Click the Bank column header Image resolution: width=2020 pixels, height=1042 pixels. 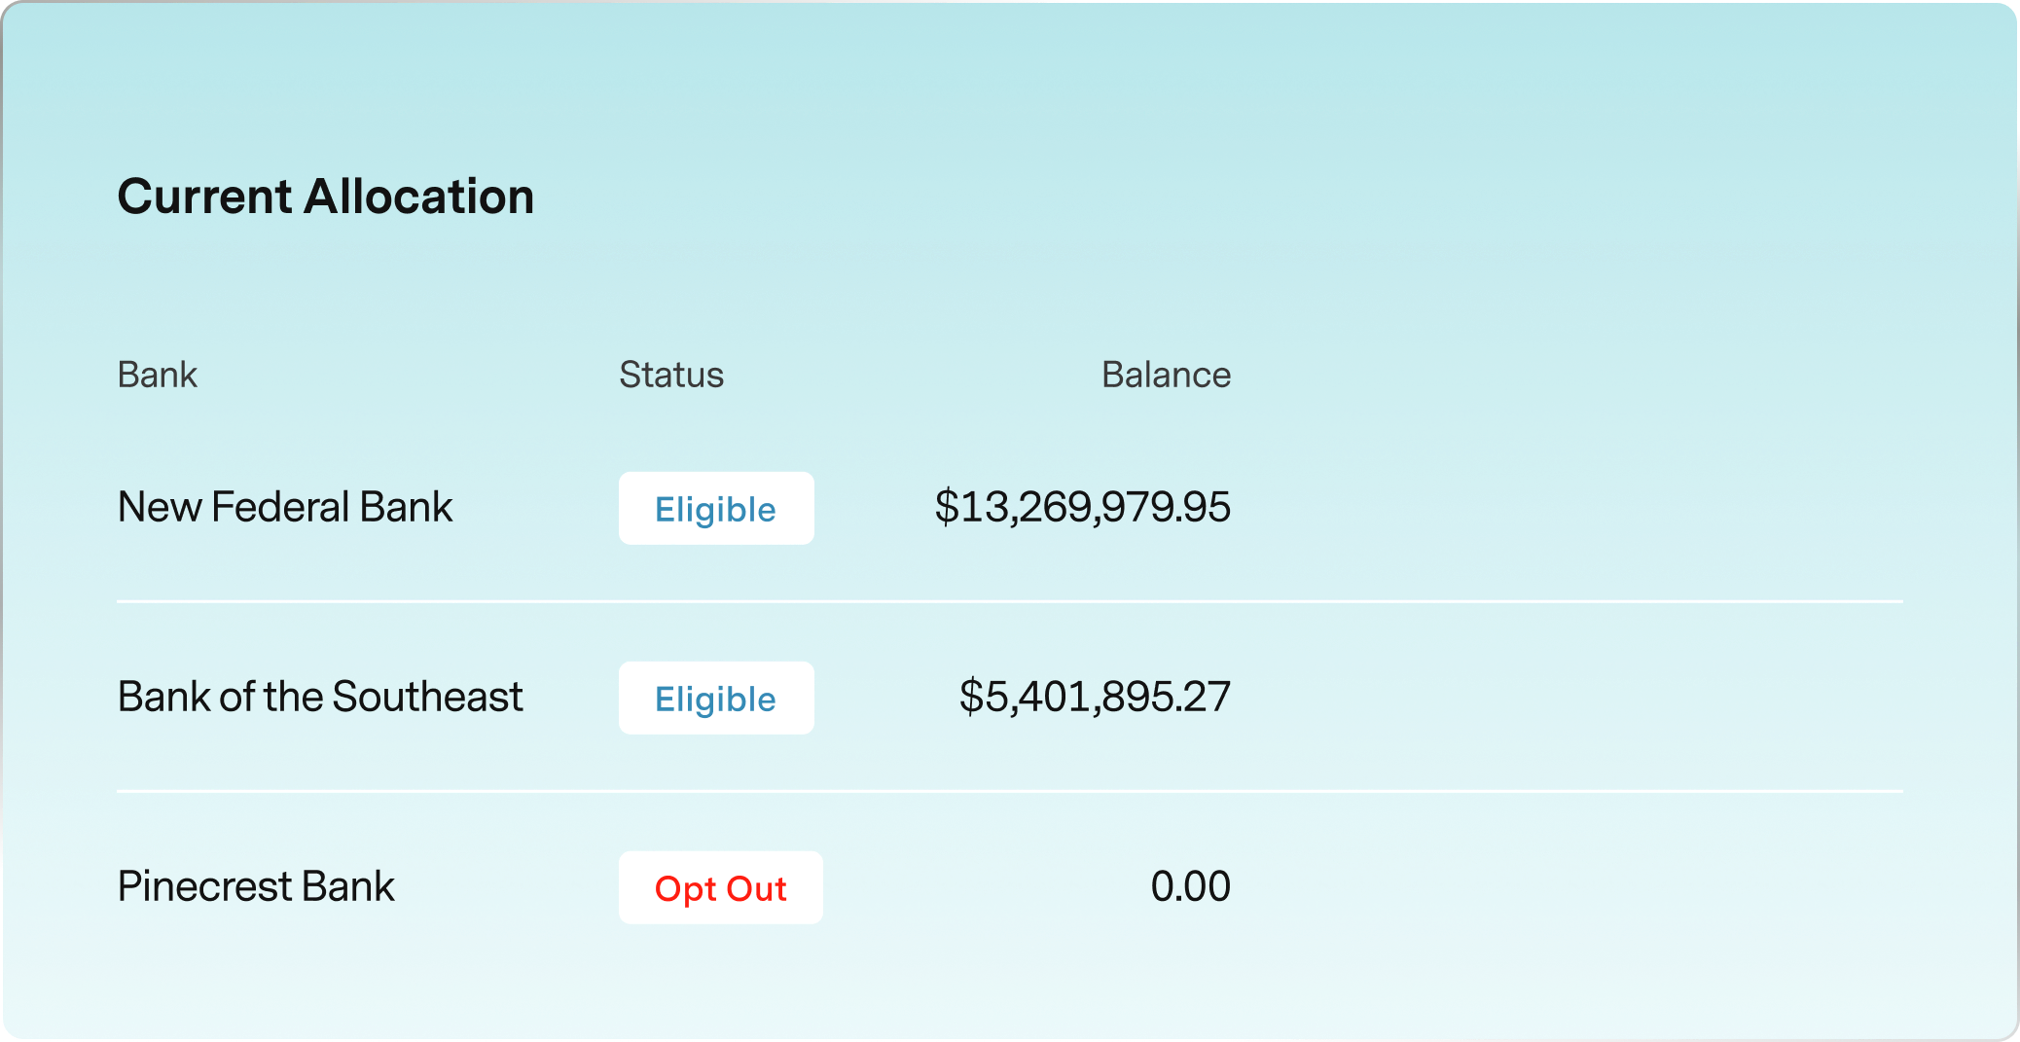(x=158, y=375)
